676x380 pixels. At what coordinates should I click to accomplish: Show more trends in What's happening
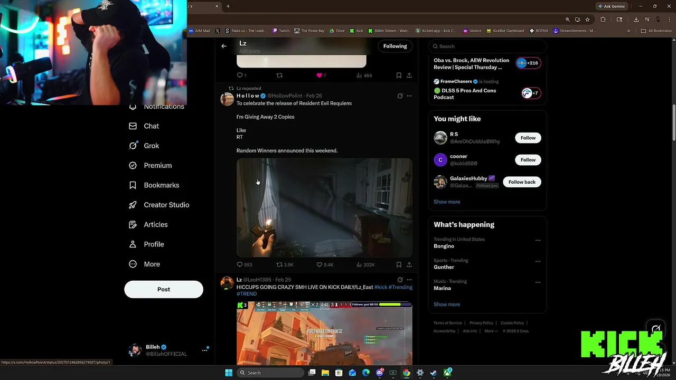click(447, 304)
